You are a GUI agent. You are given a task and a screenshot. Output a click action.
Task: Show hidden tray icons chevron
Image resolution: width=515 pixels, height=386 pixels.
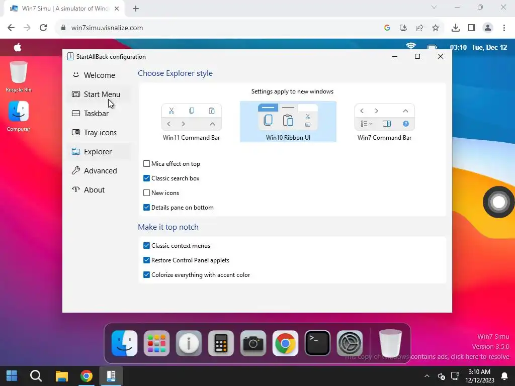click(426, 376)
